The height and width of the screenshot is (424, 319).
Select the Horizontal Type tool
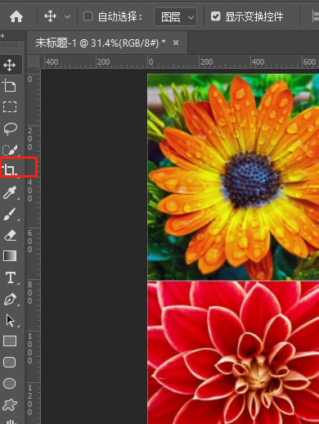tap(11, 277)
